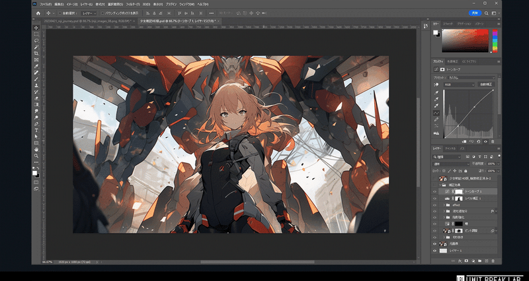Click the Home icon in options bar
The height and width of the screenshot is (281, 529).
[x=38, y=13]
